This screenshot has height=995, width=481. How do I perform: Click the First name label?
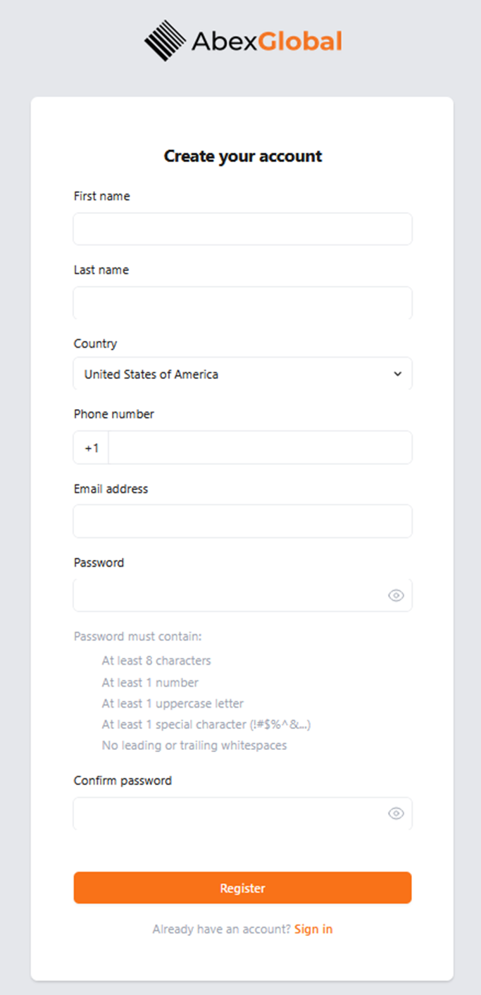click(102, 196)
